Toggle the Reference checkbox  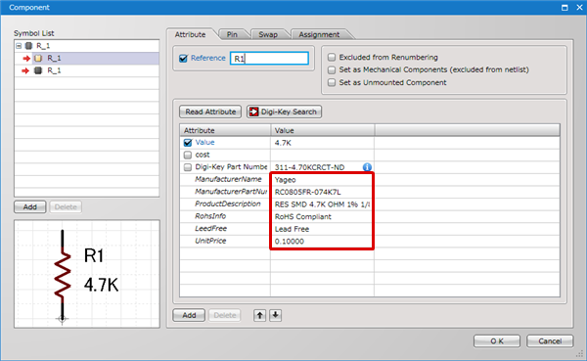[x=183, y=59]
